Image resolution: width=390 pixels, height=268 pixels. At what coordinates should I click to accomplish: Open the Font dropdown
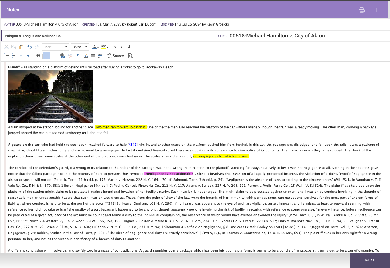click(55, 47)
